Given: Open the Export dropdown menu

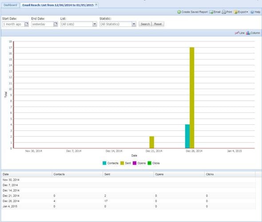Looking at the screenshot, I should (x=241, y=12).
